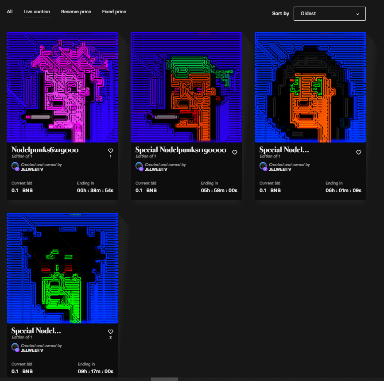
Task: Switch to the All tab
Action: coord(10,12)
